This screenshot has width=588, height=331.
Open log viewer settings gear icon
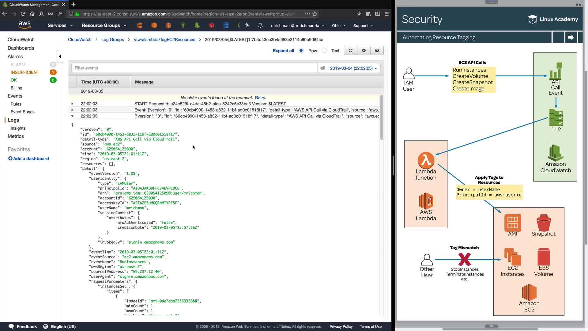click(x=364, y=51)
